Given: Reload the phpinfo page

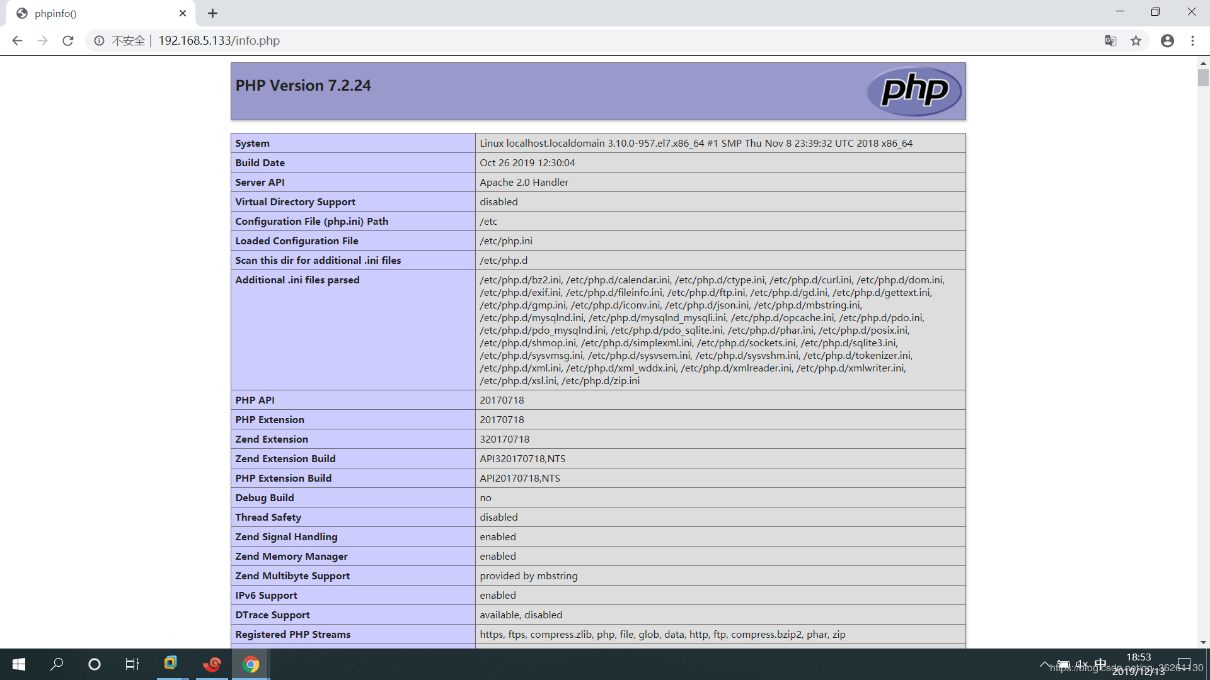Looking at the screenshot, I should click(x=68, y=41).
